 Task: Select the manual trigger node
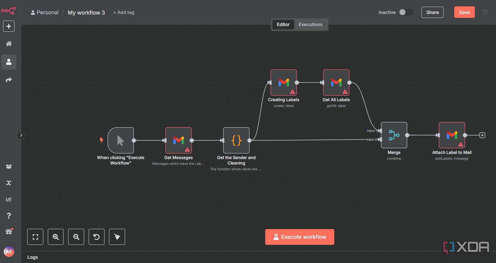tap(121, 140)
